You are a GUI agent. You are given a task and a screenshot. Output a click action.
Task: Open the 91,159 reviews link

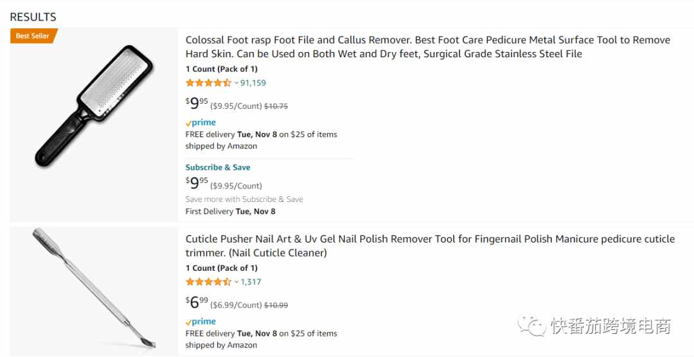253,83
